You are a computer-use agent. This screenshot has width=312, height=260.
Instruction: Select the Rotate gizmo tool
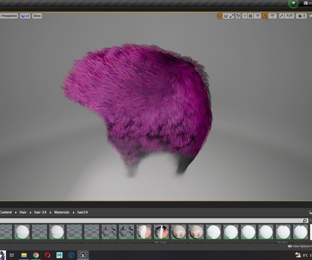point(226,16)
